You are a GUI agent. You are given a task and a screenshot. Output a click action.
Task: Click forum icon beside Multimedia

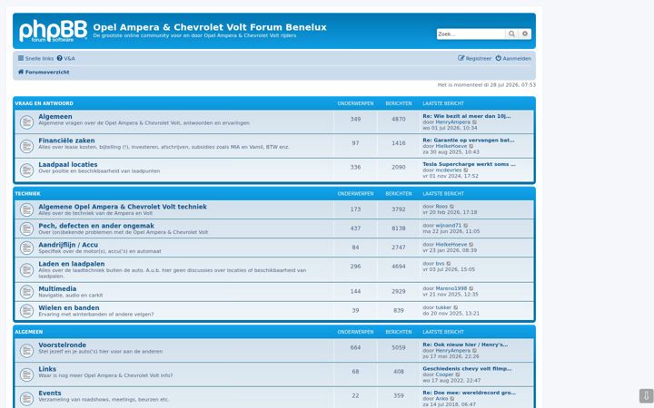point(26,292)
